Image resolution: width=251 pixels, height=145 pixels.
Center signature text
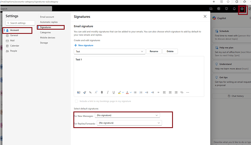tap(170, 92)
